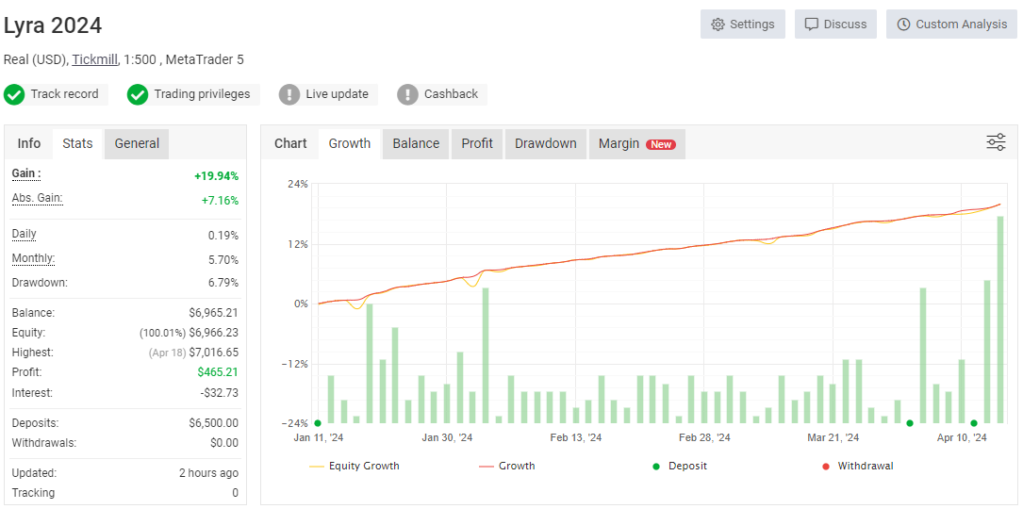
Task: Click the $6,965.21 balance value
Action: pyautogui.click(x=214, y=313)
